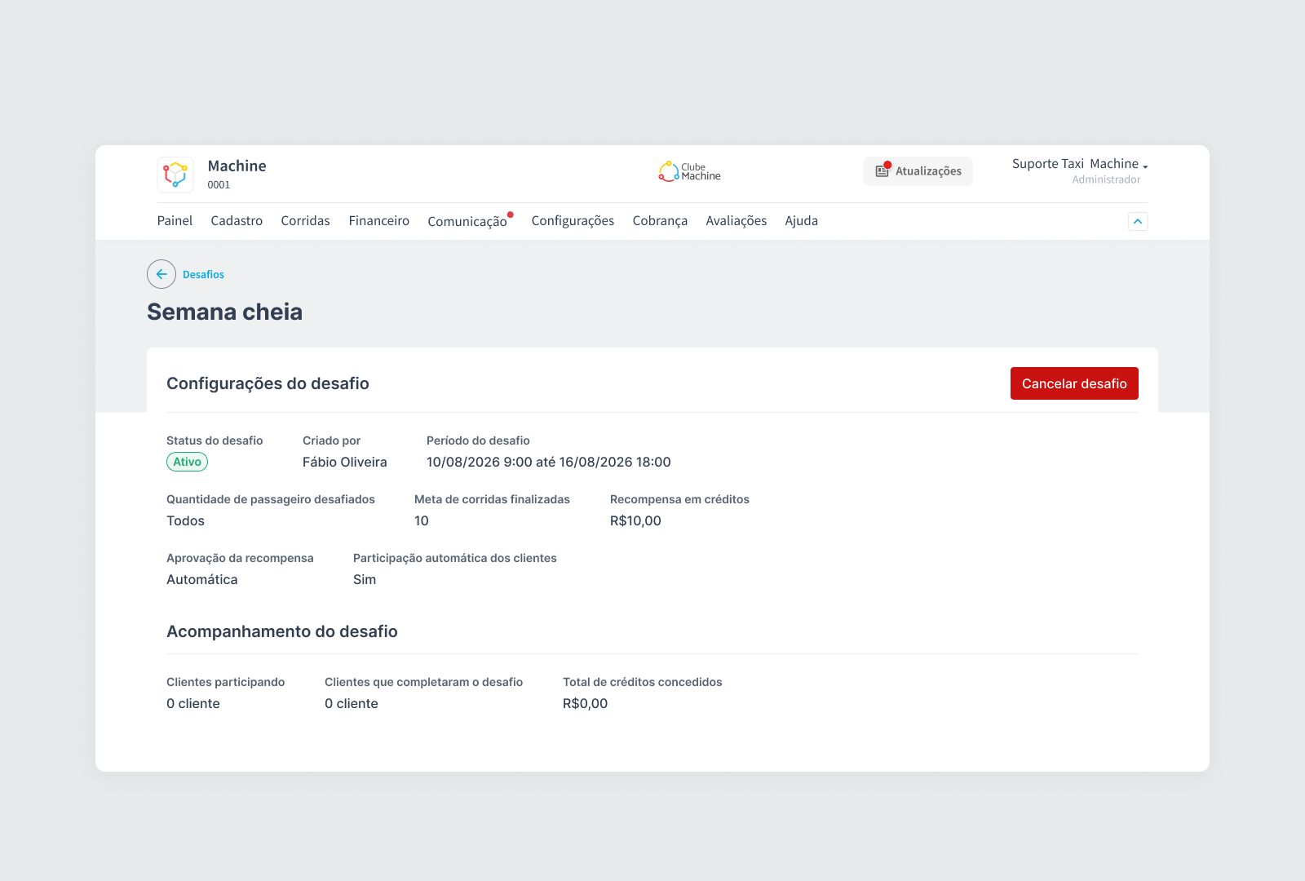Open the Cobrança menu
1305x881 pixels.
(660, 221)
